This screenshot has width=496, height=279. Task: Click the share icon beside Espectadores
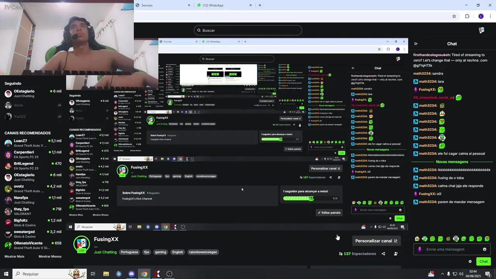click(383, 254)
